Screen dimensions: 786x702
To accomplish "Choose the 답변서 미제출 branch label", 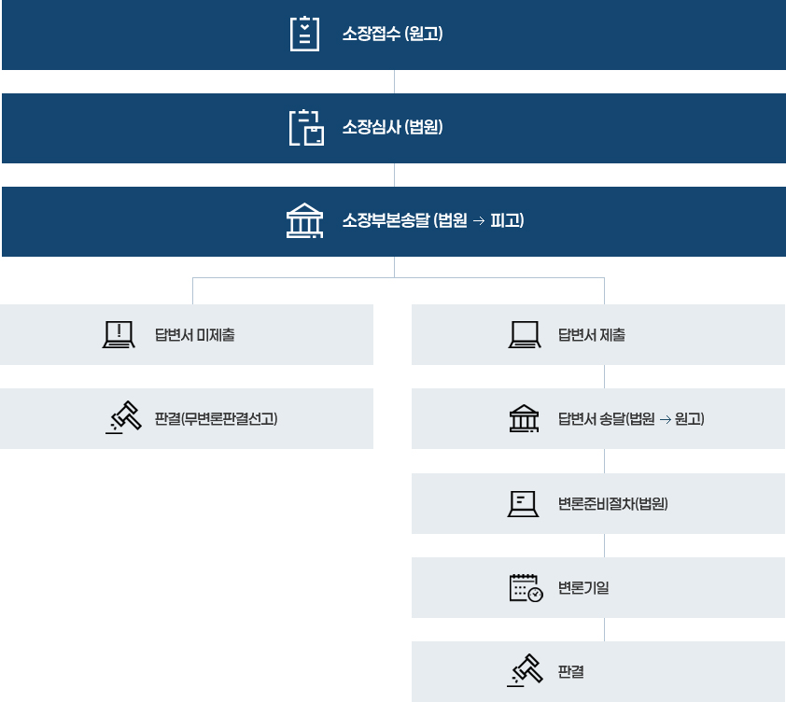I will [x=195, y=334].
